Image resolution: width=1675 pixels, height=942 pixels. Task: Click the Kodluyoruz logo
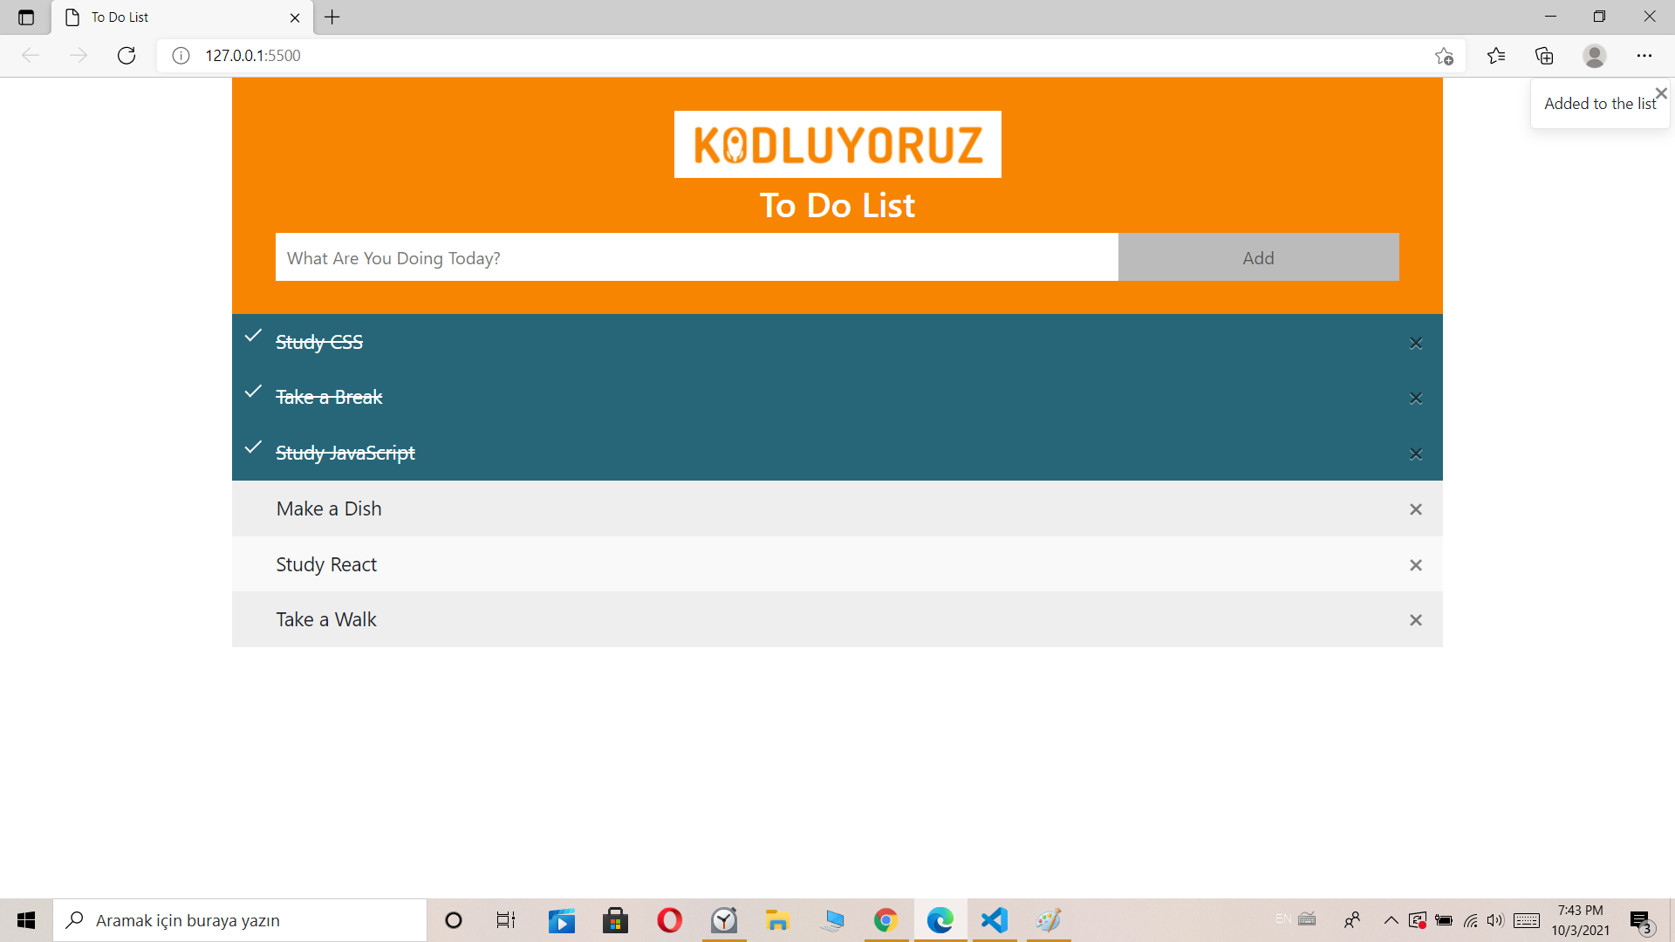[x=837, y=145]
